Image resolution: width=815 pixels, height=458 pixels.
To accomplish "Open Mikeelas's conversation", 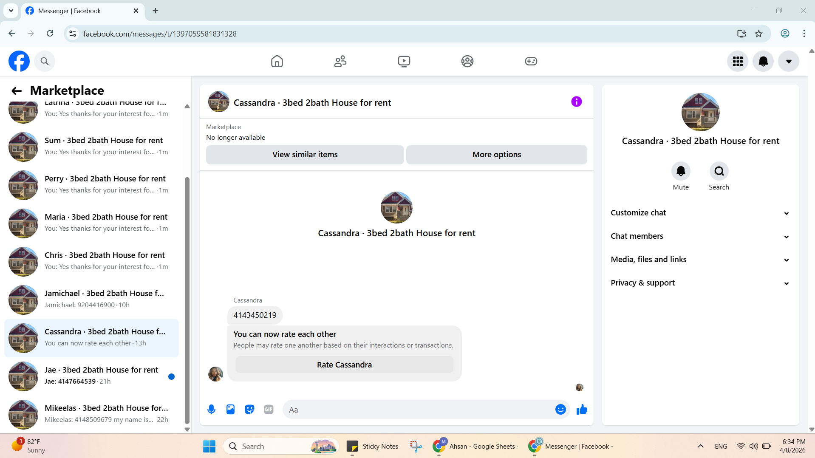I will [91, 414].
